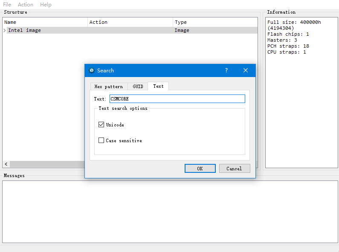Click the Search dialog's app icon

coord(91,71)
